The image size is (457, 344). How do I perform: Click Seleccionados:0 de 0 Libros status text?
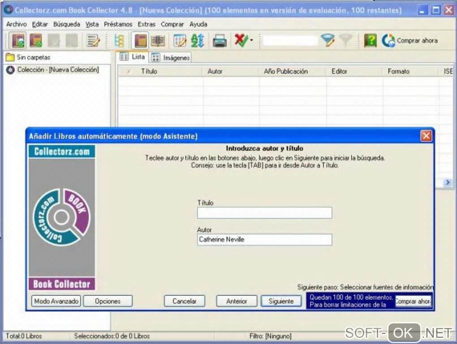112,336
